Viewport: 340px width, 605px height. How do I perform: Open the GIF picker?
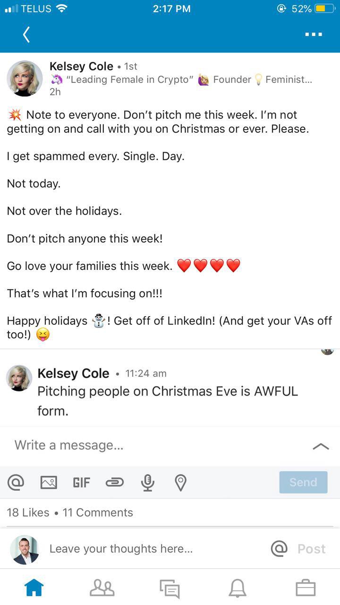(81, 482)
